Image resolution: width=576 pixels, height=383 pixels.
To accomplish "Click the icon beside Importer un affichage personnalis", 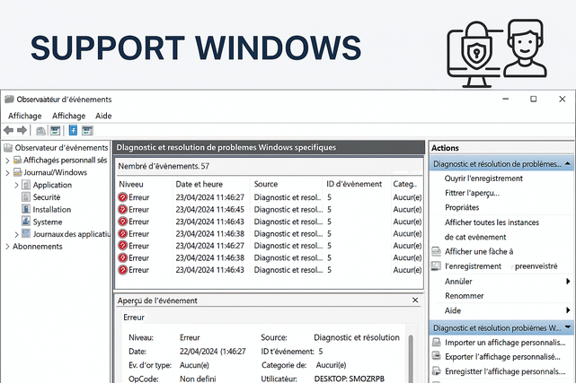I will point(436,343).
